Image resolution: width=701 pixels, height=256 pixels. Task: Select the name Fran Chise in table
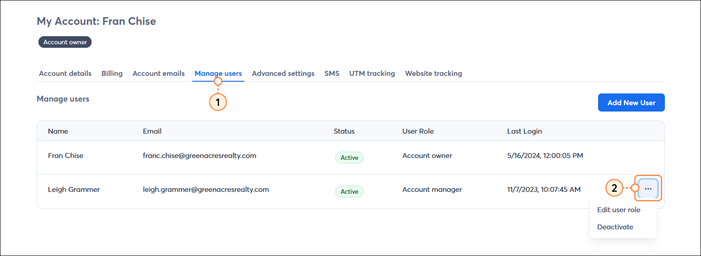(x=65, y=156)
